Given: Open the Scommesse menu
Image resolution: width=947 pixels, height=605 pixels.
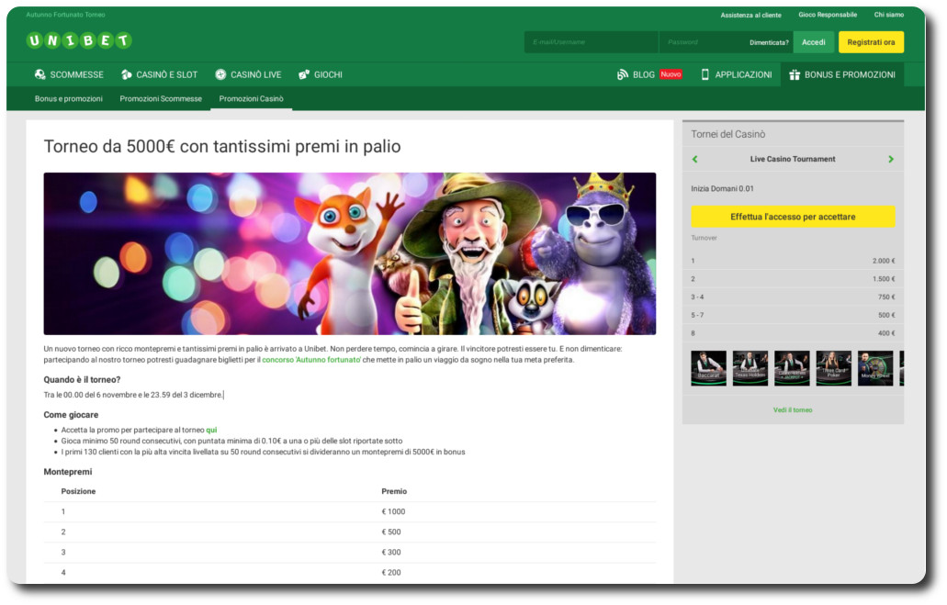Looking at the screenshot, I should click(x=70, y=74).
